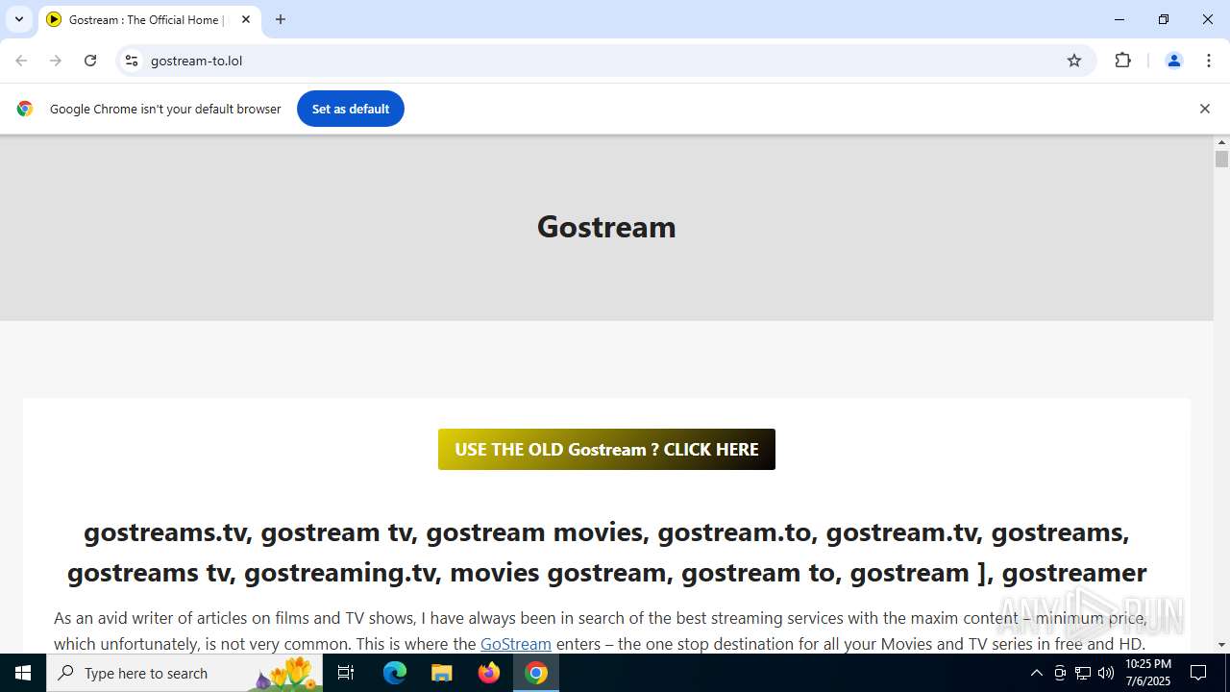Click scrollbar up arrow

pyautogui.click(x=1221, y=142)
